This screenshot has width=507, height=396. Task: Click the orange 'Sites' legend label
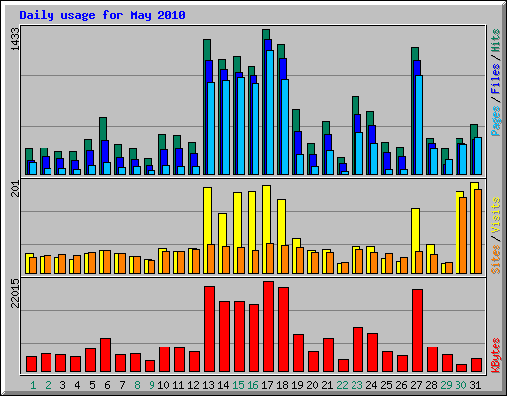click(x=496, y=259)
